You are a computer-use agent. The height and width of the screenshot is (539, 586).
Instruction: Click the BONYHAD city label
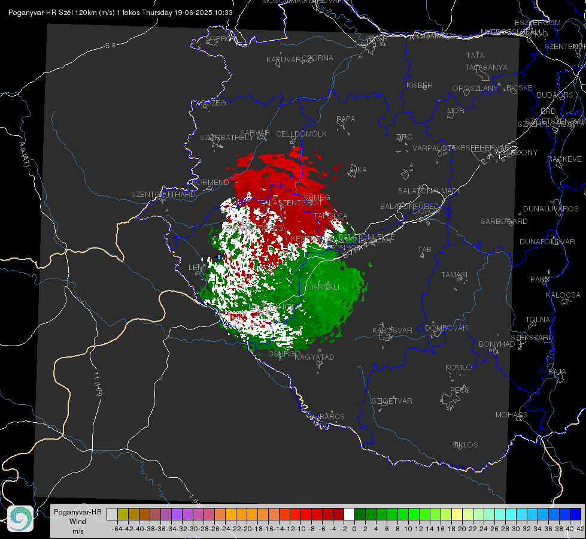click(x=497, y=344)
